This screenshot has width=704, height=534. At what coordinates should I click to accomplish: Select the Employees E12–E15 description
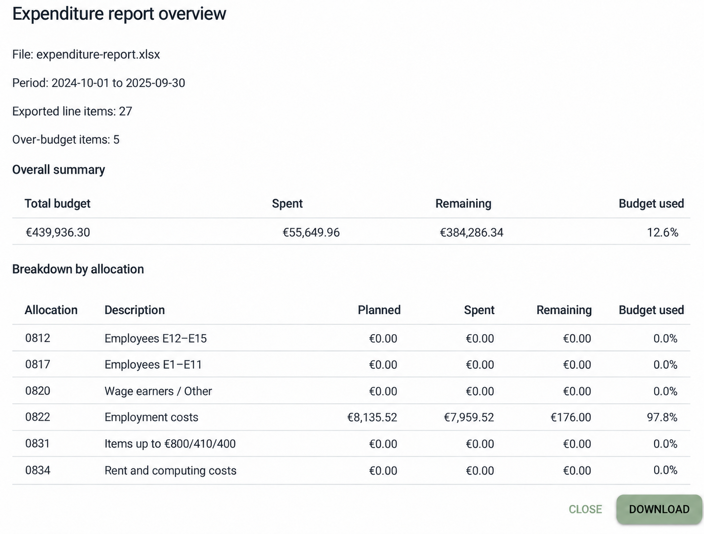156,339
